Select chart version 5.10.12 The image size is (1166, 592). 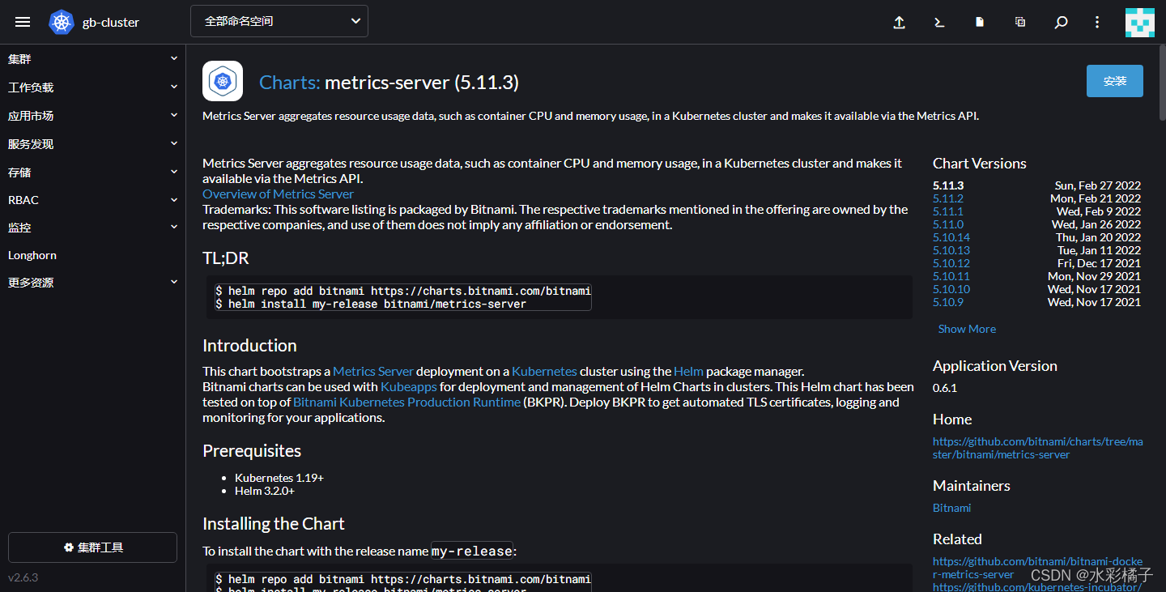[x=951, y=263]
